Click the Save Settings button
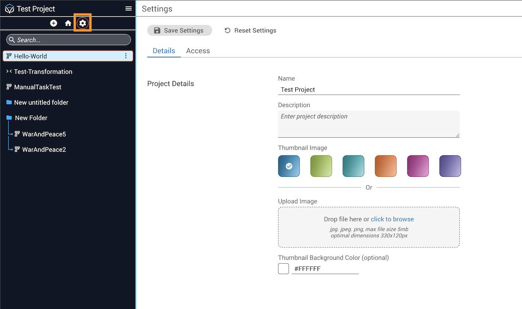The width and height of the screenshot is (522, 309). click(179, 30)
